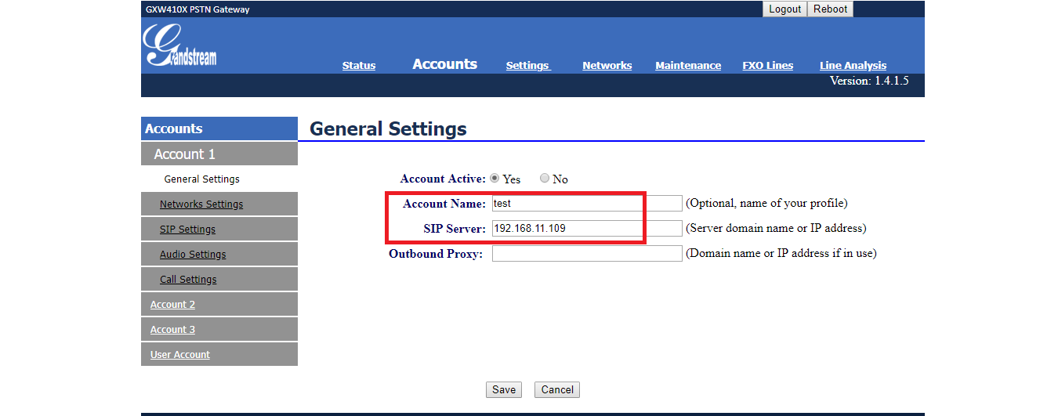Expand Account 3 in the sidebar
The image size is (1058, 416).
[172, 330]
